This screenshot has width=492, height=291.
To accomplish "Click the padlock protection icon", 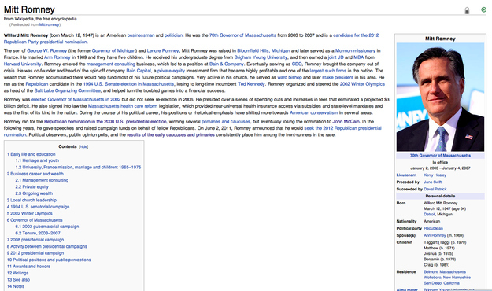I will tap(467, 10).
